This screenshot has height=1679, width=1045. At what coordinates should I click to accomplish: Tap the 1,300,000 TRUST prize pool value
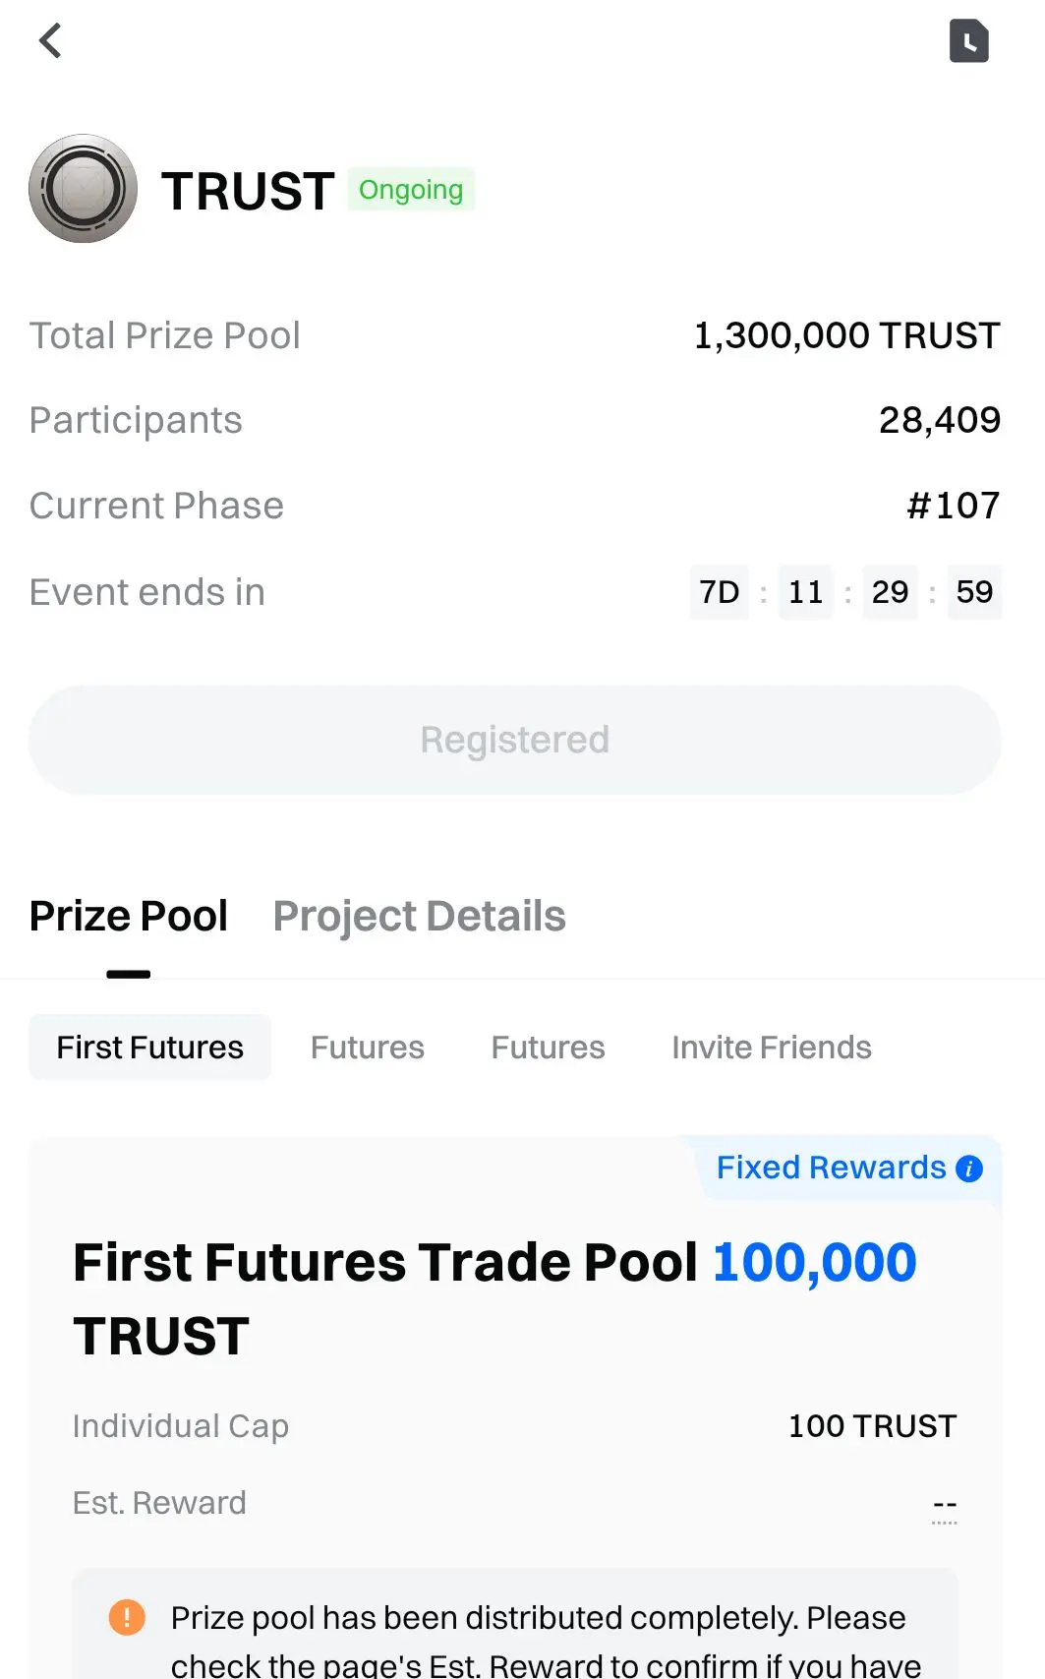pyautogui.click(x=846, y=335)
